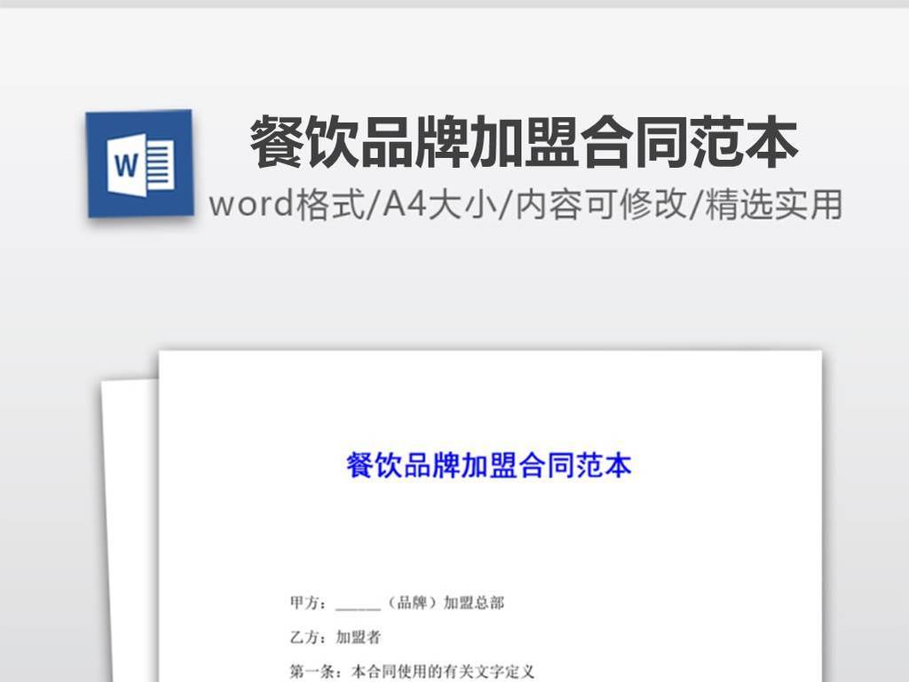
Task: Click the blue document title 餐饮品牌加盟合同范本
Action: pos(488,465)
